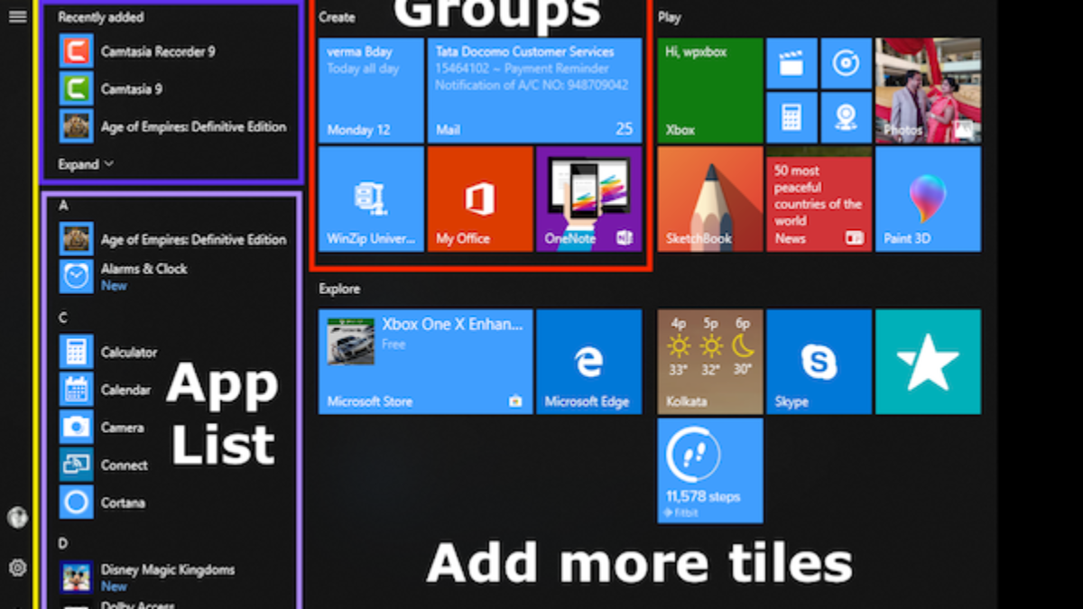
Task: Open the Mail live tile
Action: pyautogui.click(x=534, y=90)
